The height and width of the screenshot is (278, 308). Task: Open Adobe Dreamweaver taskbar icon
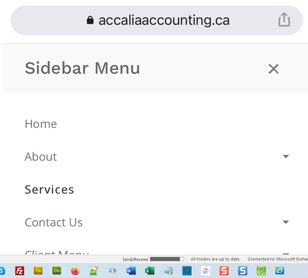click(x=57, y=271)
